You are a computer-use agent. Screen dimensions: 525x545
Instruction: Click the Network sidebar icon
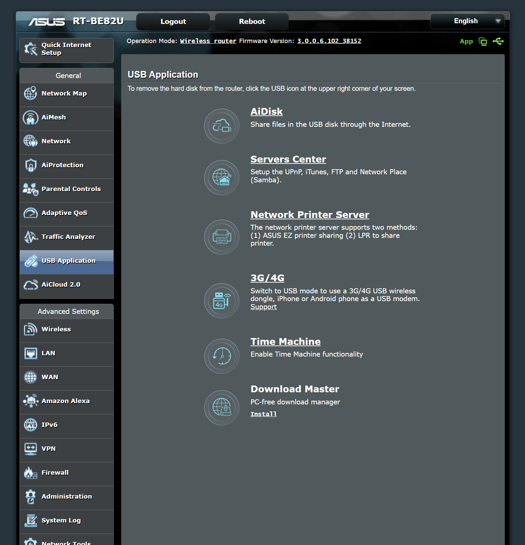click(x=31, y=141)
